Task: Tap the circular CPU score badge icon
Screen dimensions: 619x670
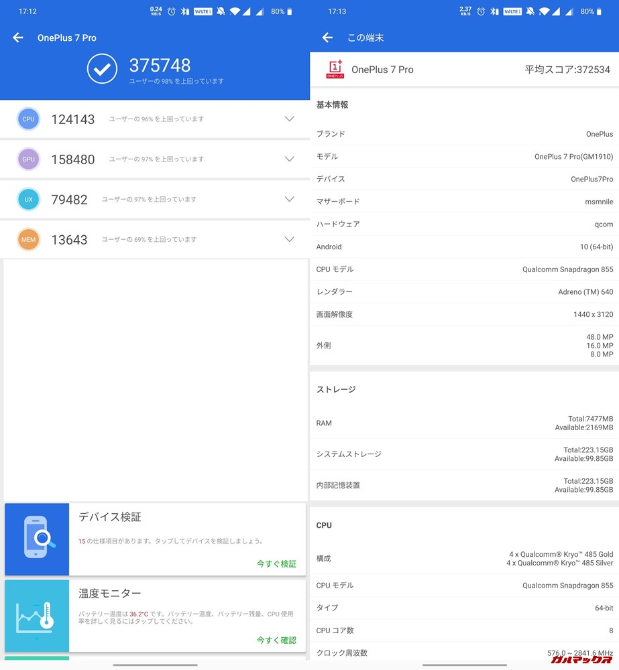Action: point(28,119)
